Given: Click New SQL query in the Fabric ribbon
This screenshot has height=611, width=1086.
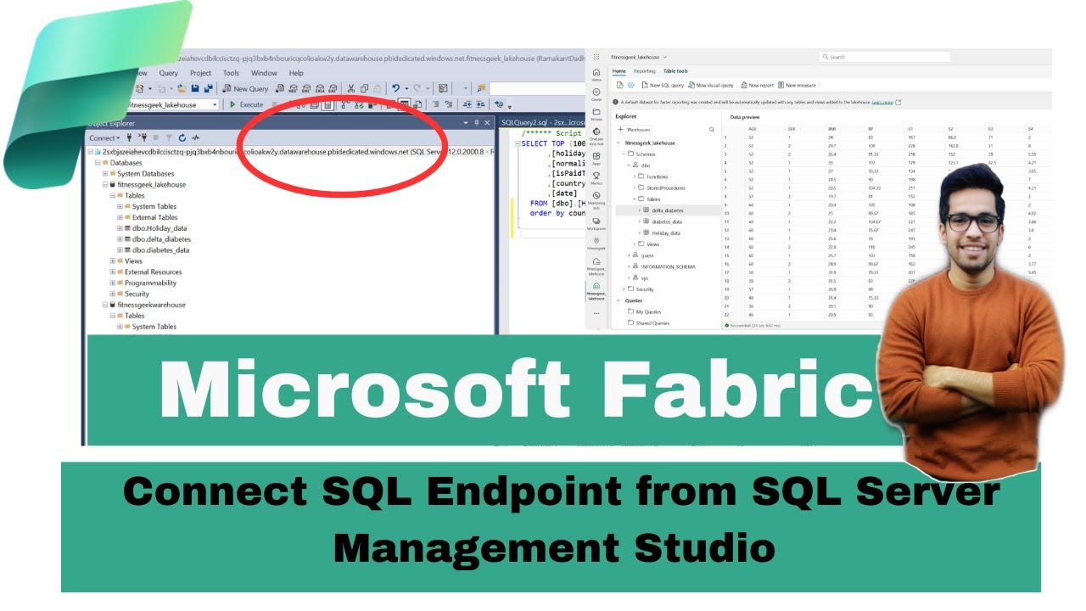Looking at the screenshot, I should [x=663, y=85].
